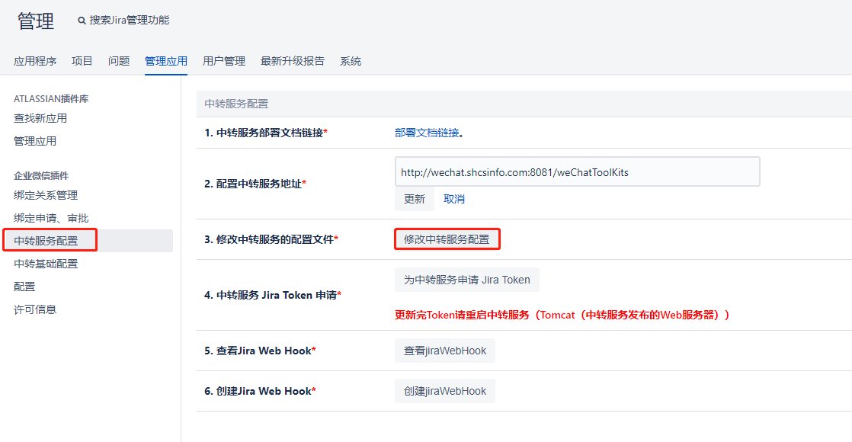Select the 用户管理 tab

click(x=224, y=61)
